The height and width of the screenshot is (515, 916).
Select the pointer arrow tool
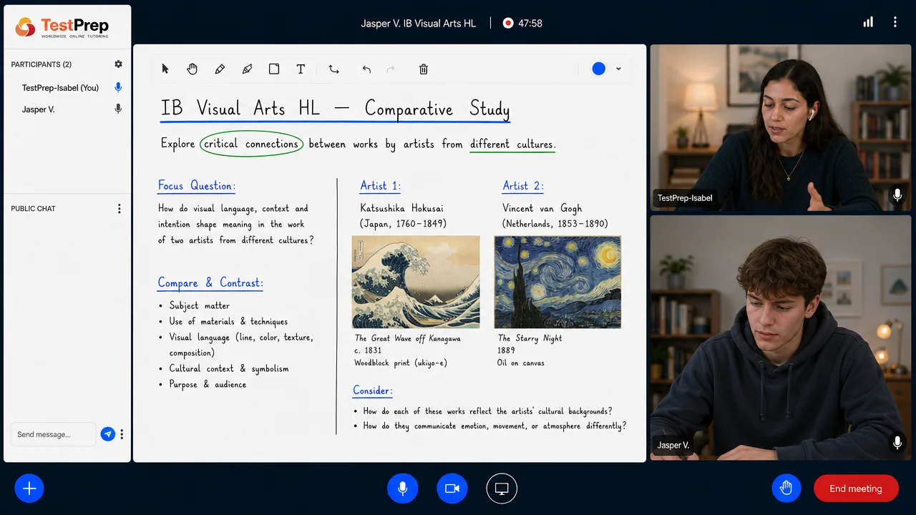[165, 69]
